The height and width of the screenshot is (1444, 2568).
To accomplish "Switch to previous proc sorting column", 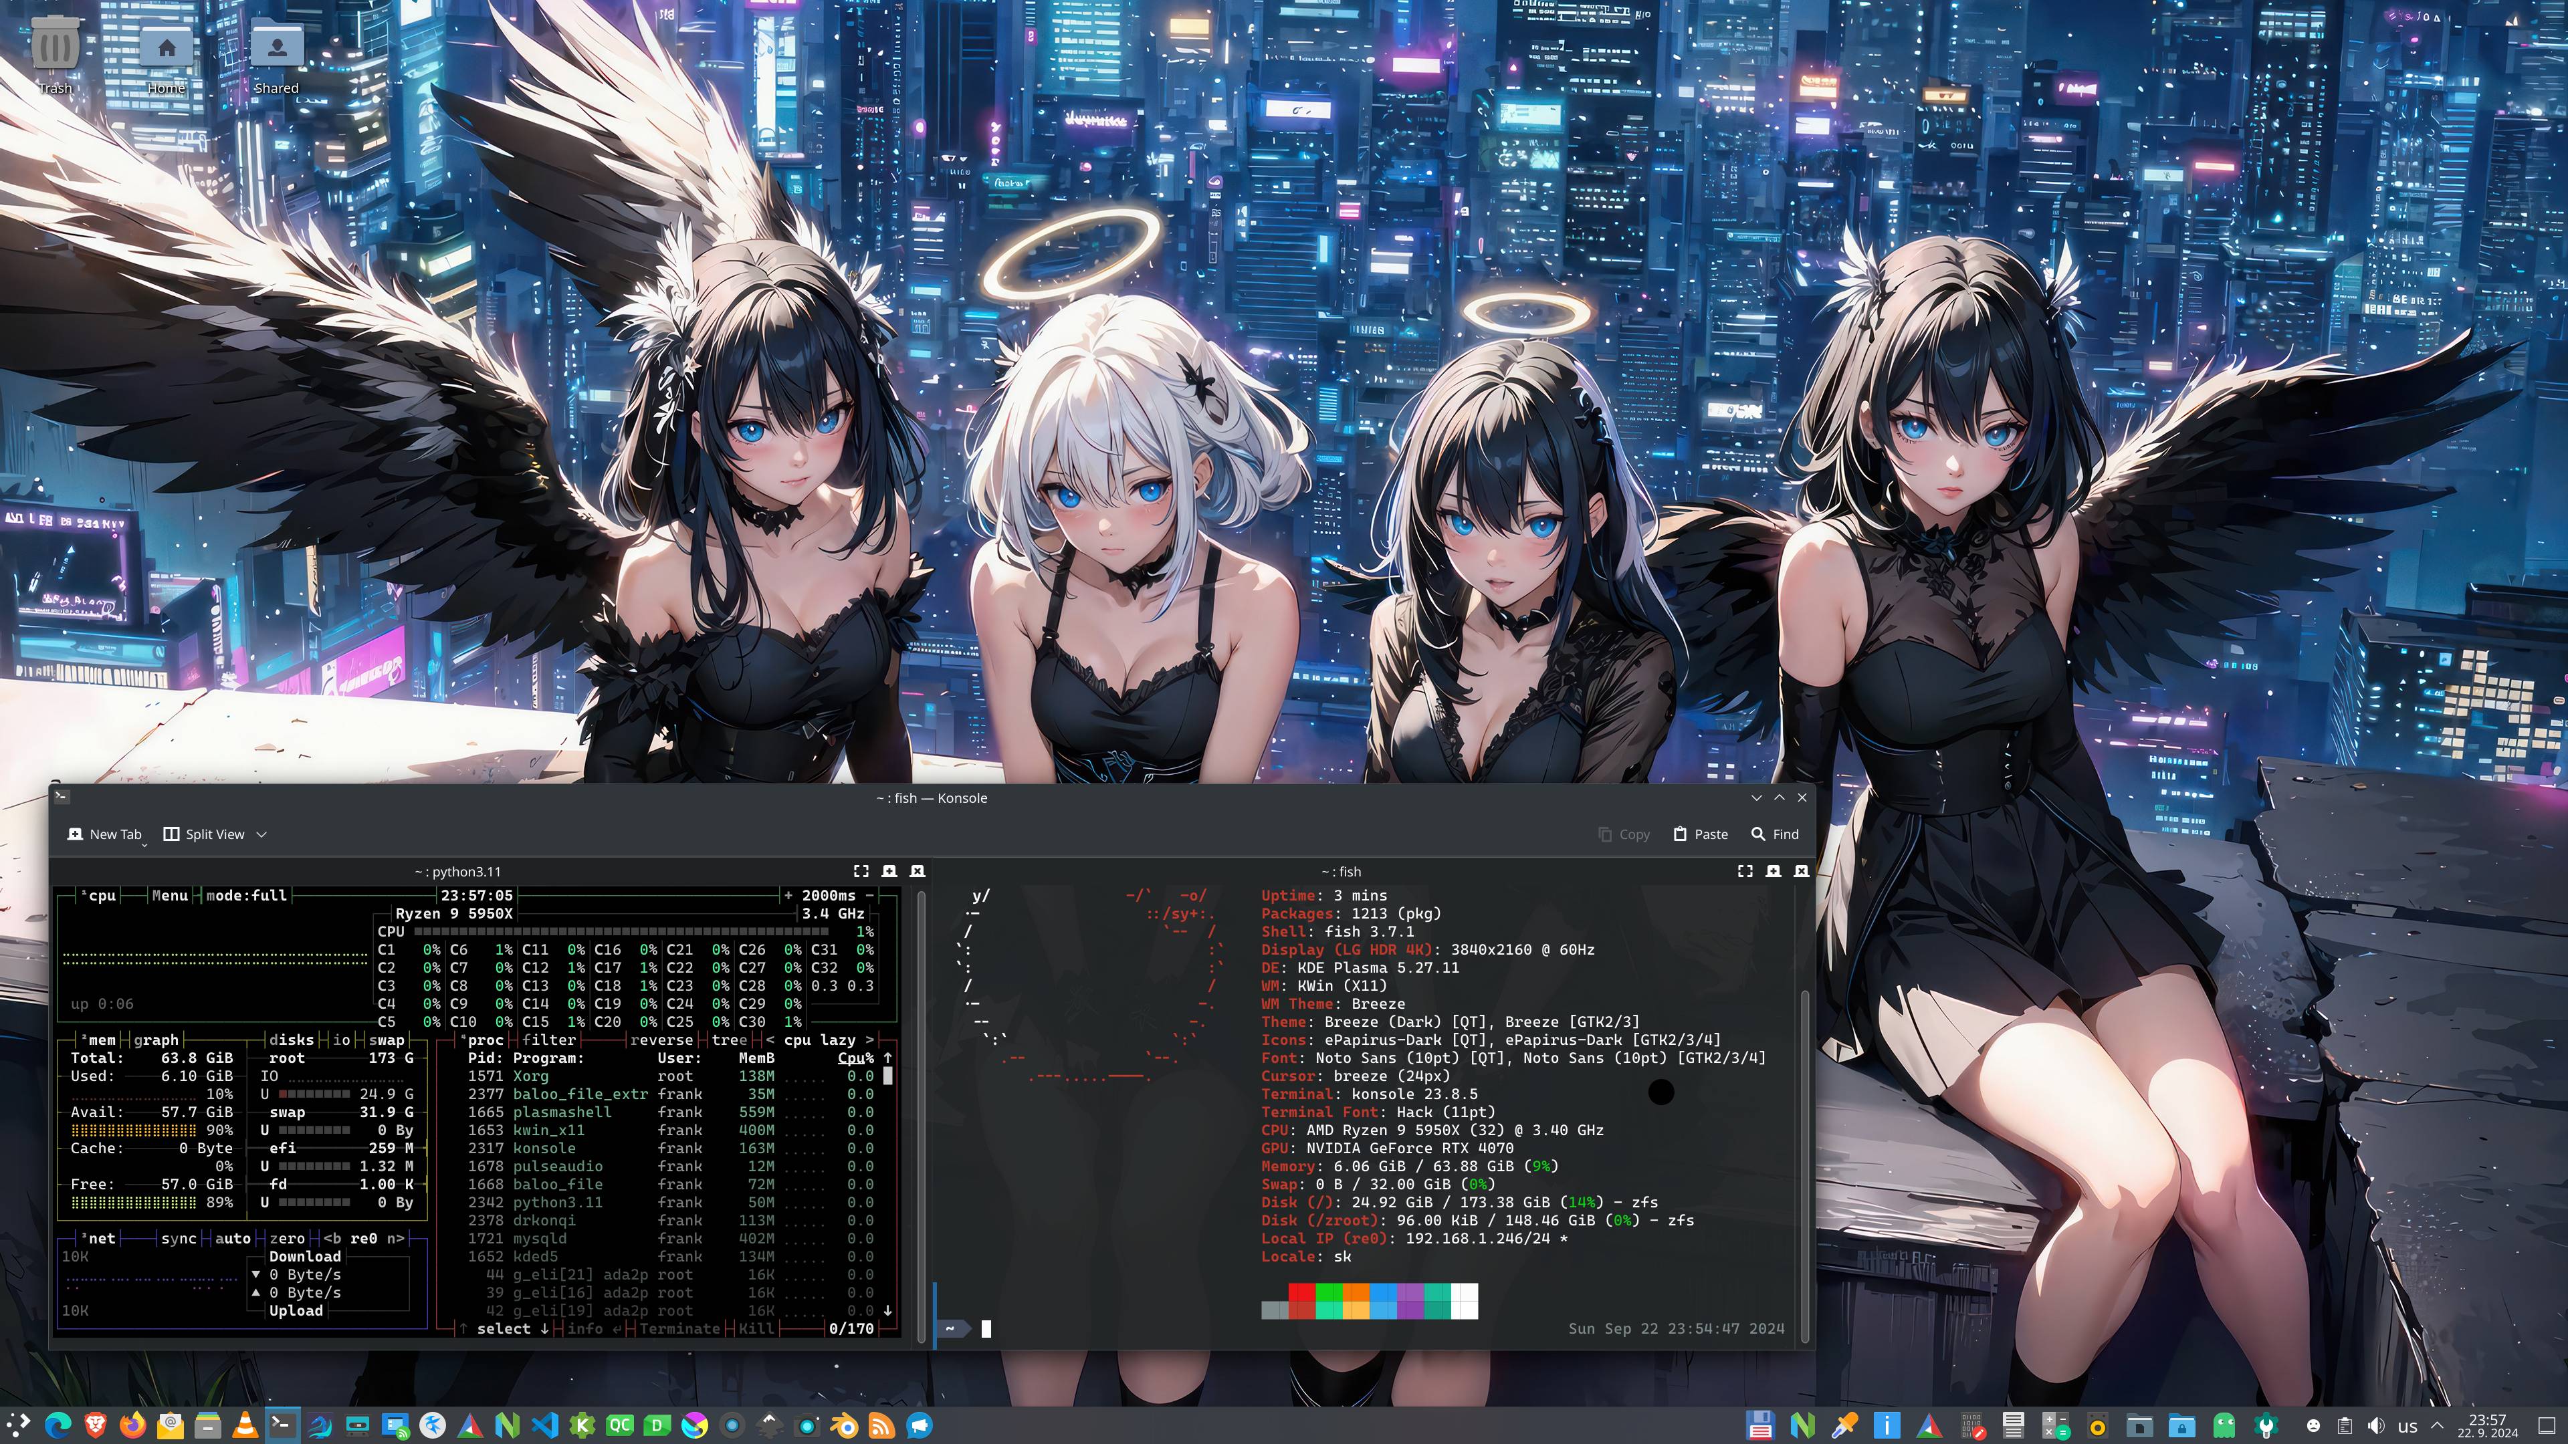I will point(770,1040).
